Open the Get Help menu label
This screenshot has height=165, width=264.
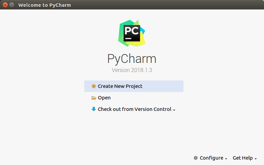coord(243,158)
